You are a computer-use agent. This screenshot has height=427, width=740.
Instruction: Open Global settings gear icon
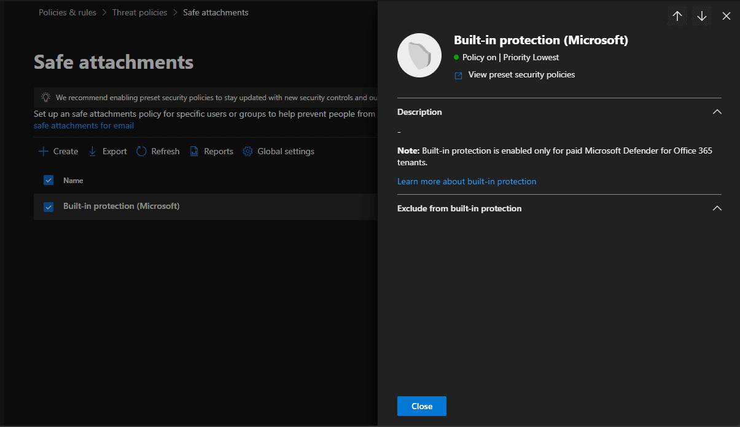pos(247,151)
